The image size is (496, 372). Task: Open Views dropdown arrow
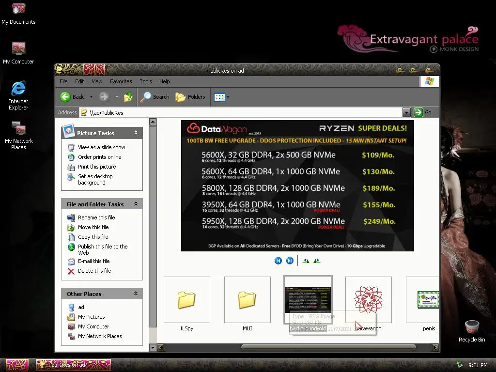(x=228, y=97)
